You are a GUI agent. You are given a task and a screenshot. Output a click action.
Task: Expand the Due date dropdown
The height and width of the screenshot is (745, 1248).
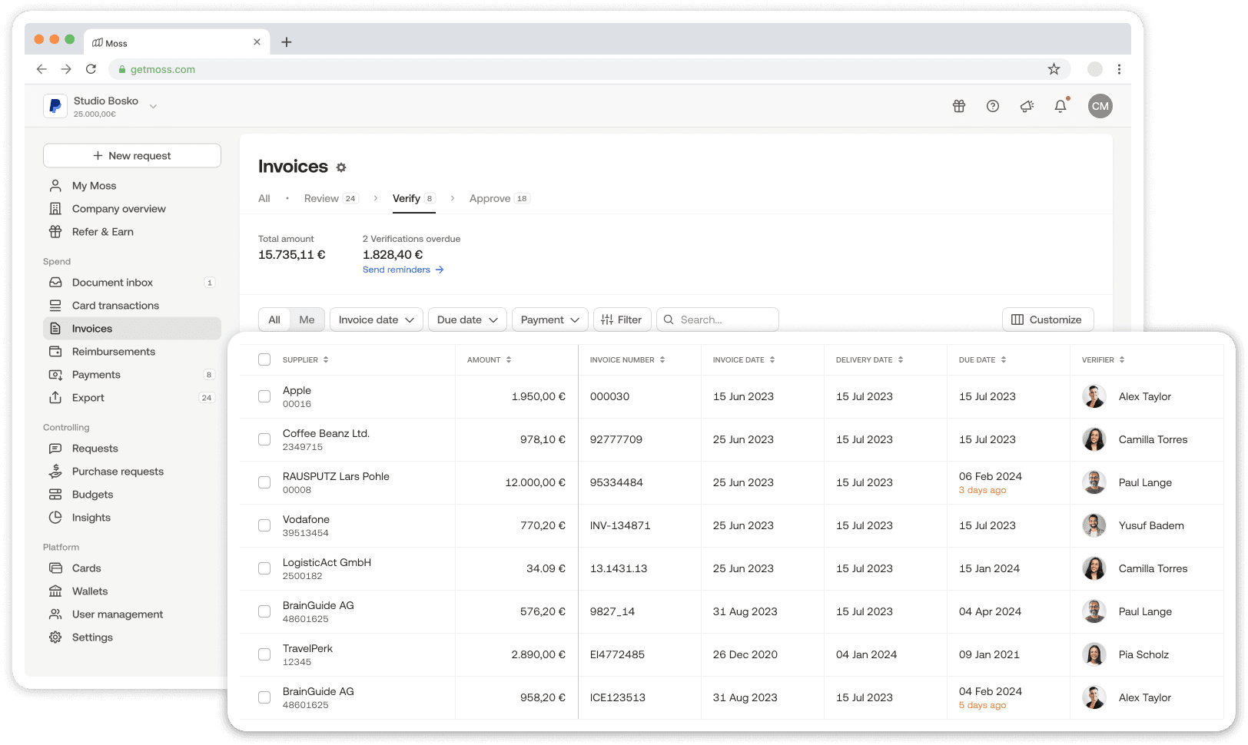[x=467, y=320]
